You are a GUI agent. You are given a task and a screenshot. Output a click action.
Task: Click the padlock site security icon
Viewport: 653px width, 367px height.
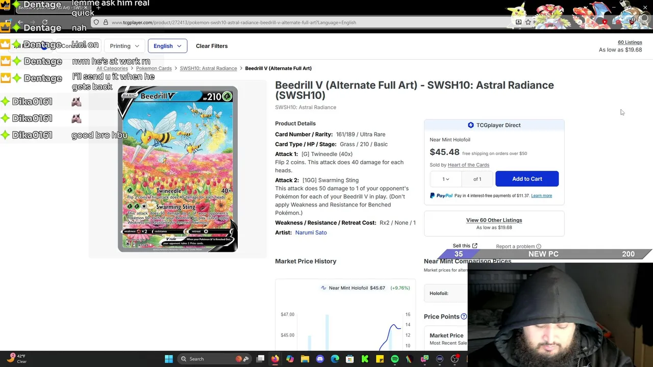click(x=106, y=22)
